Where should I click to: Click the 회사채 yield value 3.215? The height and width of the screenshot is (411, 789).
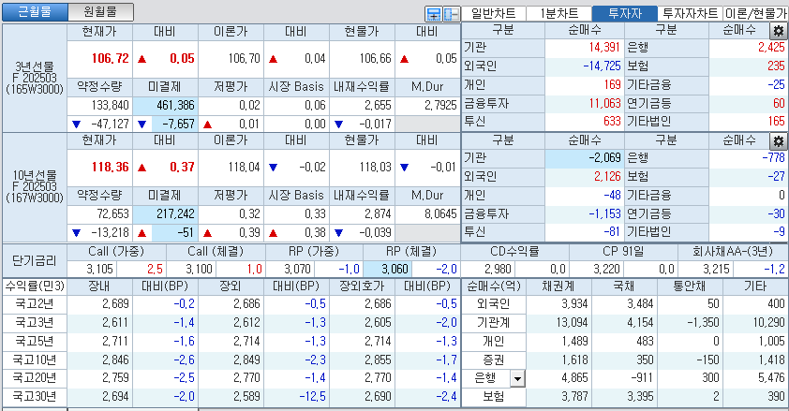(716, 270)
